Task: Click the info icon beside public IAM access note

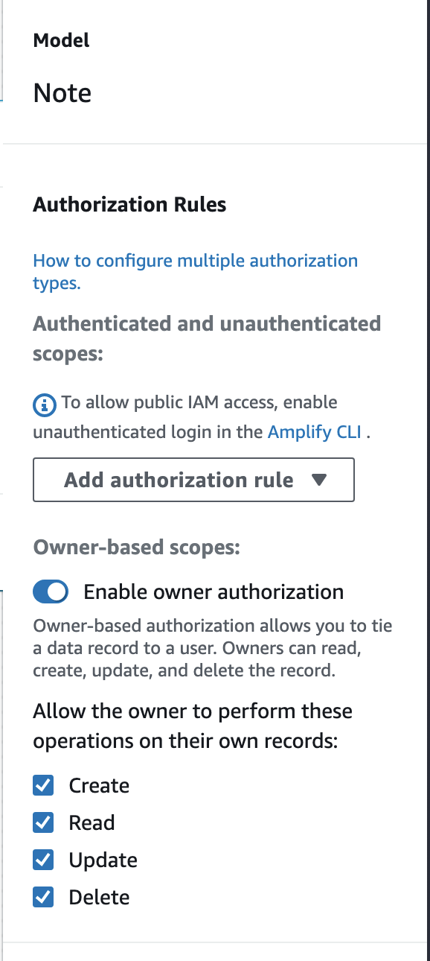Action: (45, 405)
